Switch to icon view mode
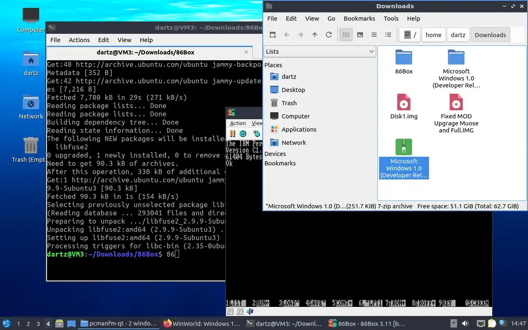 (x=346, y=35)
